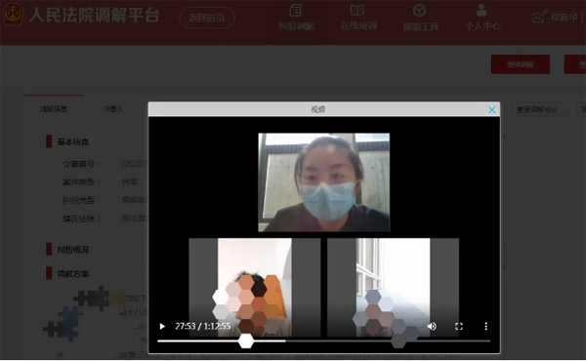Select the masked woman's main video feed
The width and height of the screenshot is (586, 361).
(324, 182)
